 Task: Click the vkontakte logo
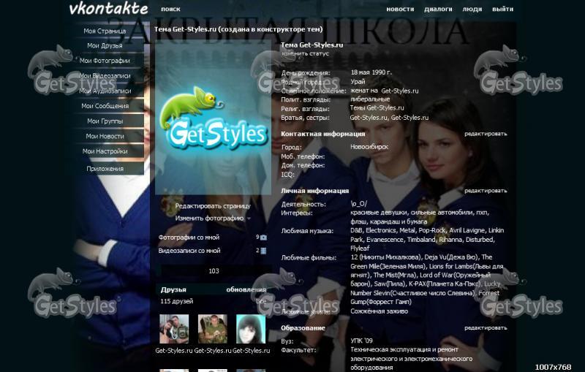(108, 8)
